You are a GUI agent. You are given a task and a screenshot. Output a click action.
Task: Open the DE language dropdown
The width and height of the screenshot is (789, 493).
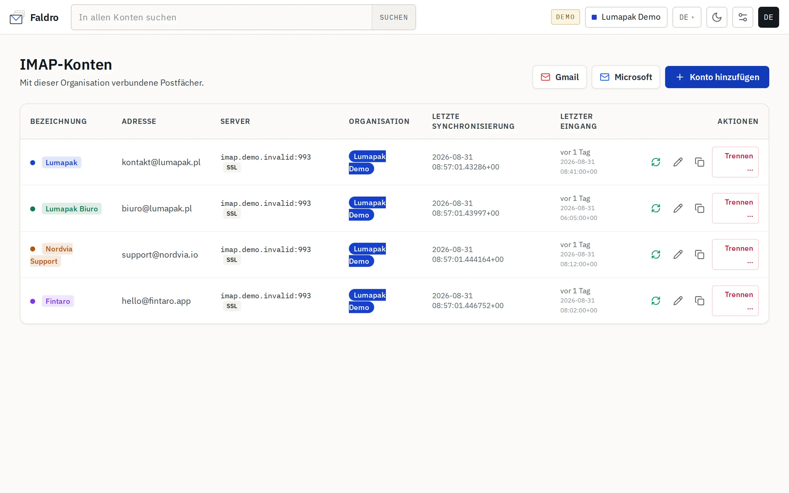tap(687, 17)
